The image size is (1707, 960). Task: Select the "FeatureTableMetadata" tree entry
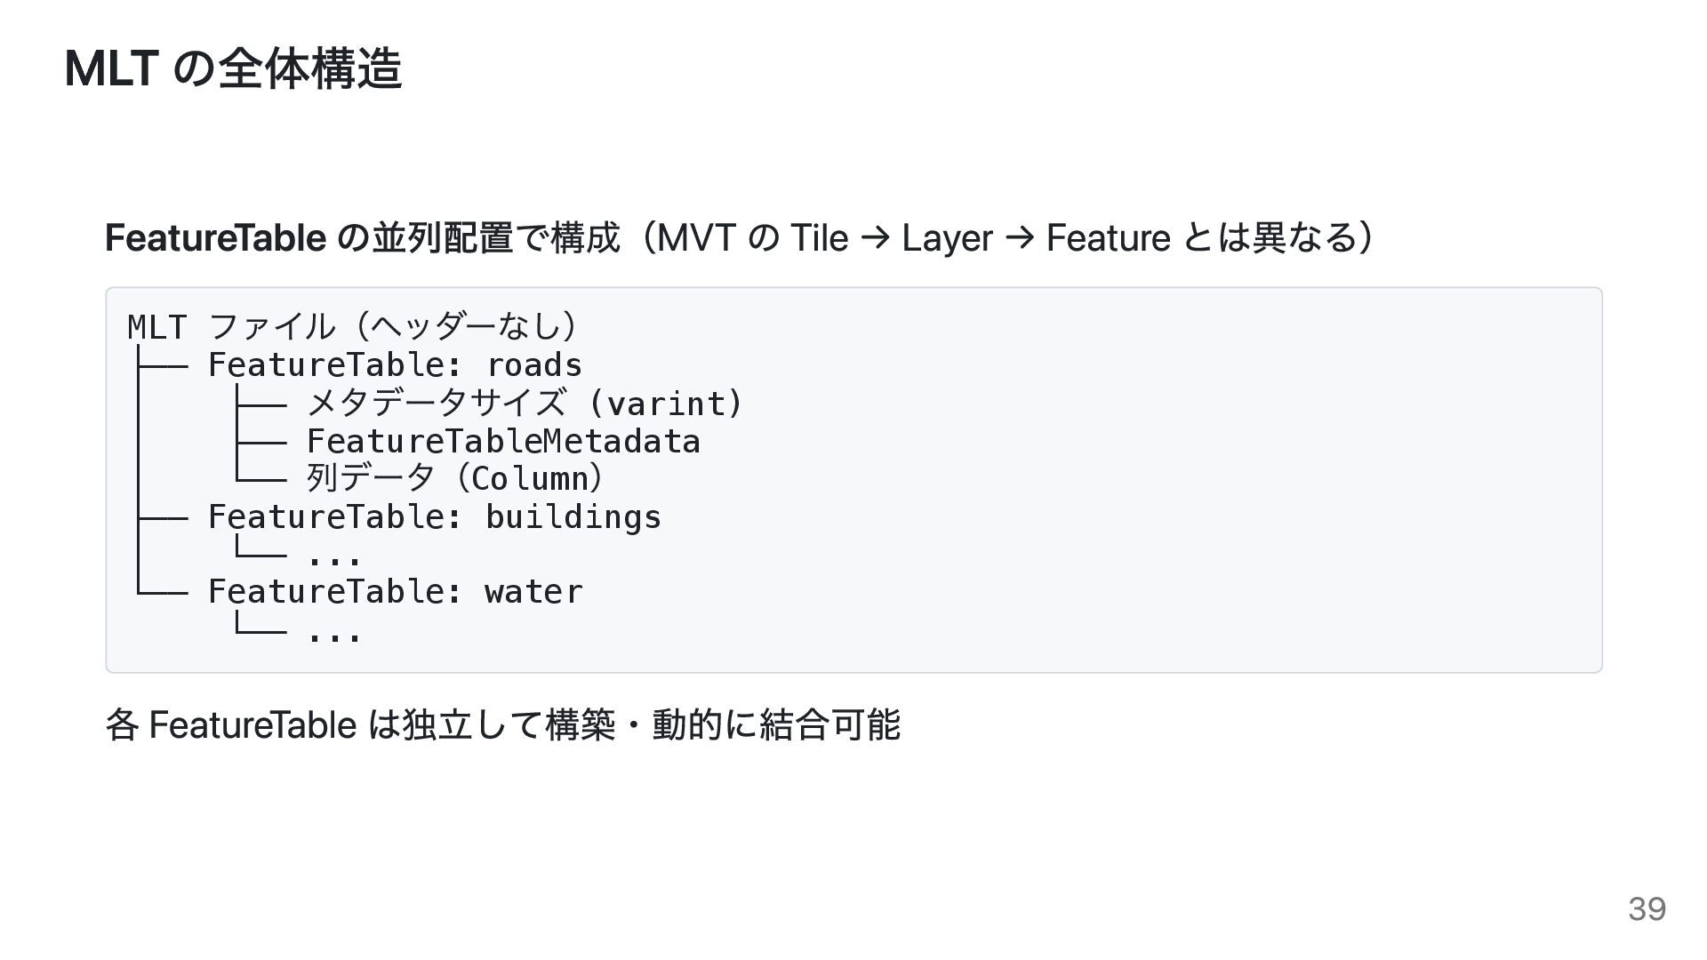pos(503,442)
